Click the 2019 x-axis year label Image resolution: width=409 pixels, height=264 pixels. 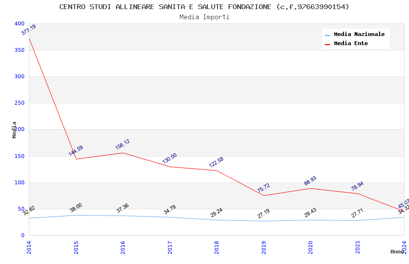[264, 247]
